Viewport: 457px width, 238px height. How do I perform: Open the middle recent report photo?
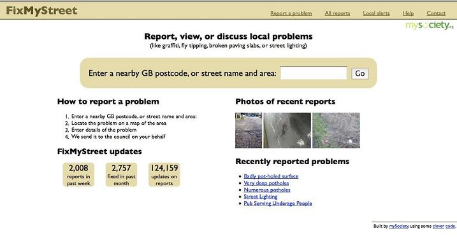(x=287, y=130)
